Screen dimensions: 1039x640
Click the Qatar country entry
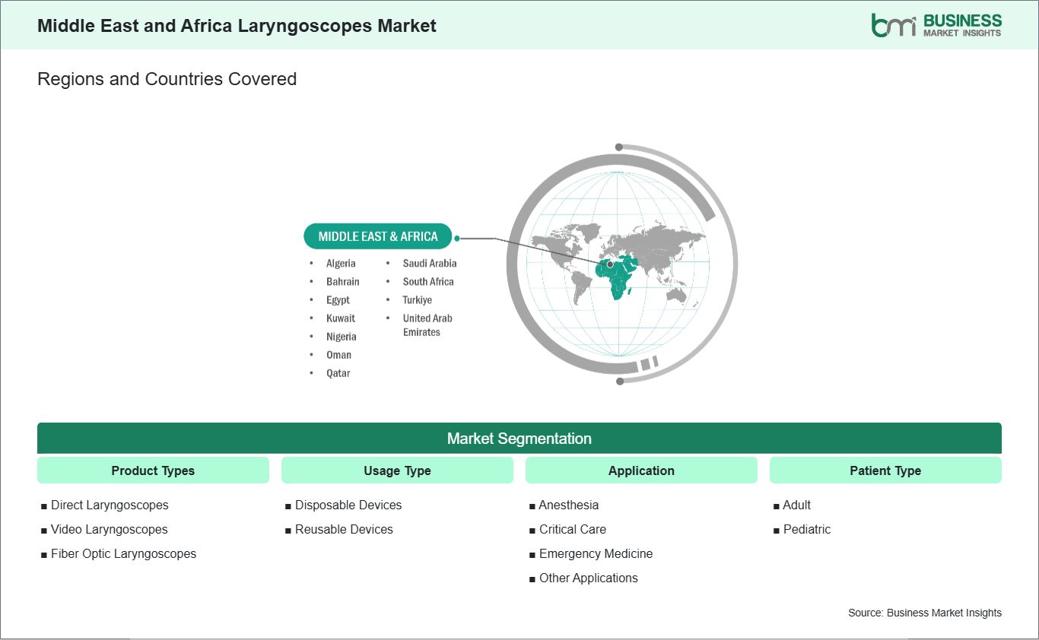click(338, 372)
